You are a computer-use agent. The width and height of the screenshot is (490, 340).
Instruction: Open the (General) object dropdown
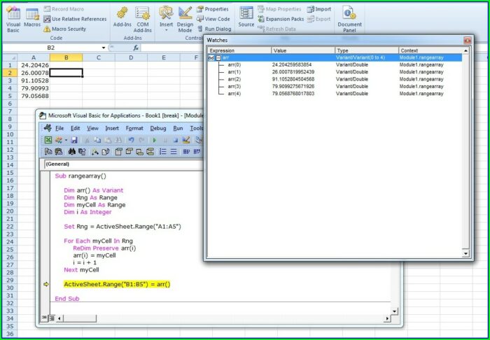124,164
